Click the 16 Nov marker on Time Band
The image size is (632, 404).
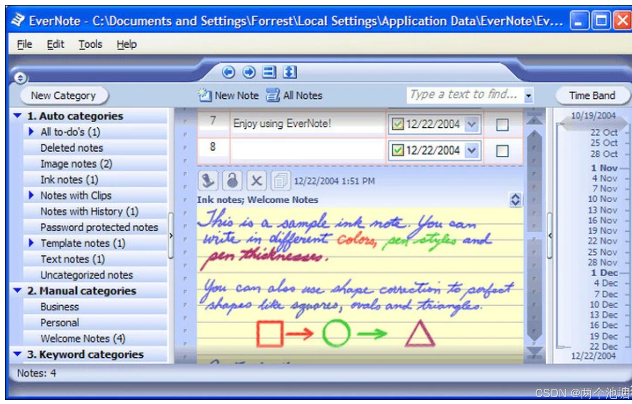[x=602, y=220]
